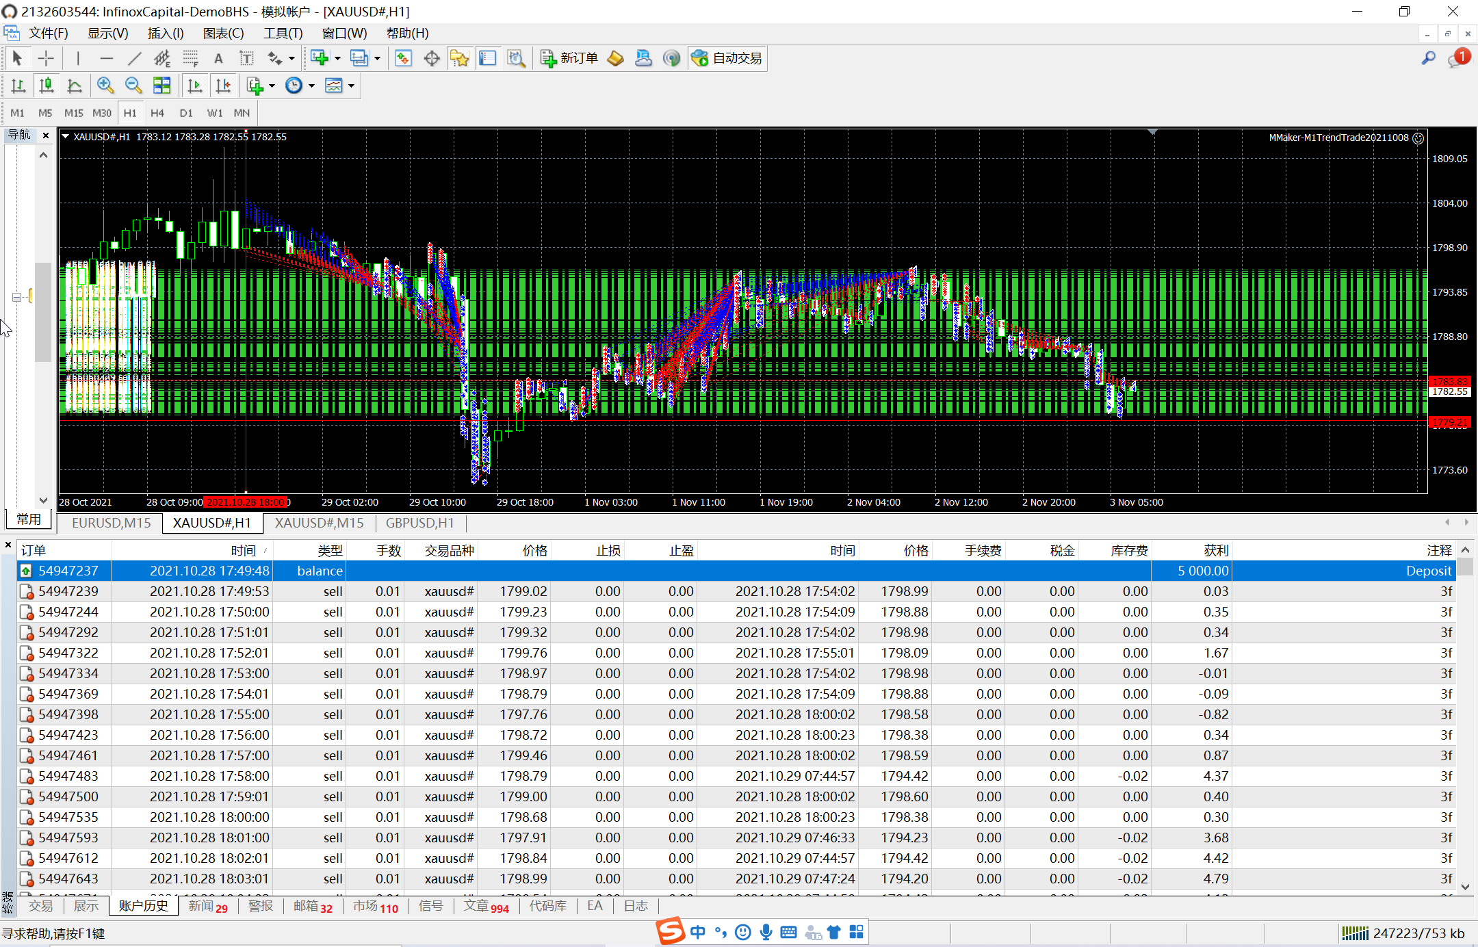Open the 工具(T) menu
The height and width of the screenshot is (947, 1478).
pyautogui.click(x=283, y=33)
